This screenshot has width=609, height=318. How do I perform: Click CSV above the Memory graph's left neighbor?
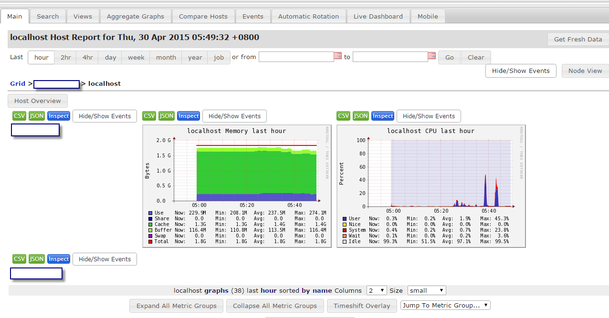pos(19,116)
